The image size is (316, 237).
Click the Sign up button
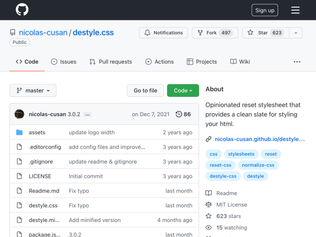click(265, 10)
